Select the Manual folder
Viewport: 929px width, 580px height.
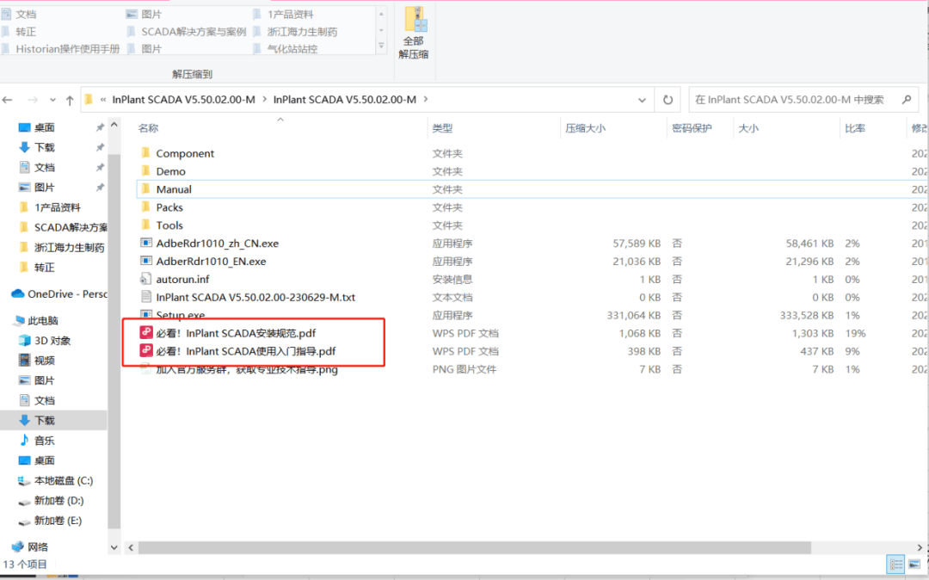(174, 189)
